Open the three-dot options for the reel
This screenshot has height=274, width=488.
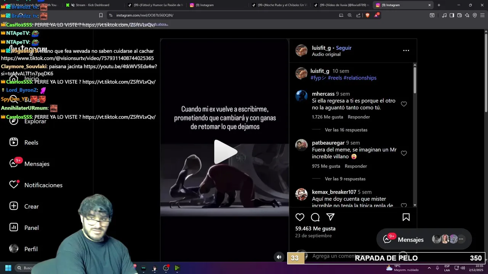[406, 50]
